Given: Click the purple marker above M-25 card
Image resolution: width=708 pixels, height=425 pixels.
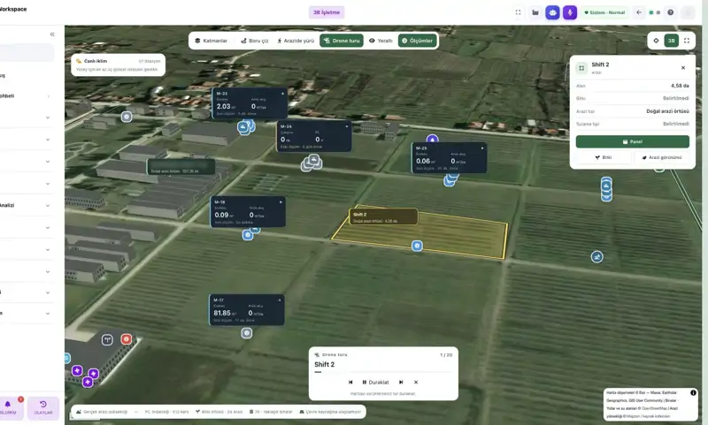Looking at the screenshot, I should (432, 140).
